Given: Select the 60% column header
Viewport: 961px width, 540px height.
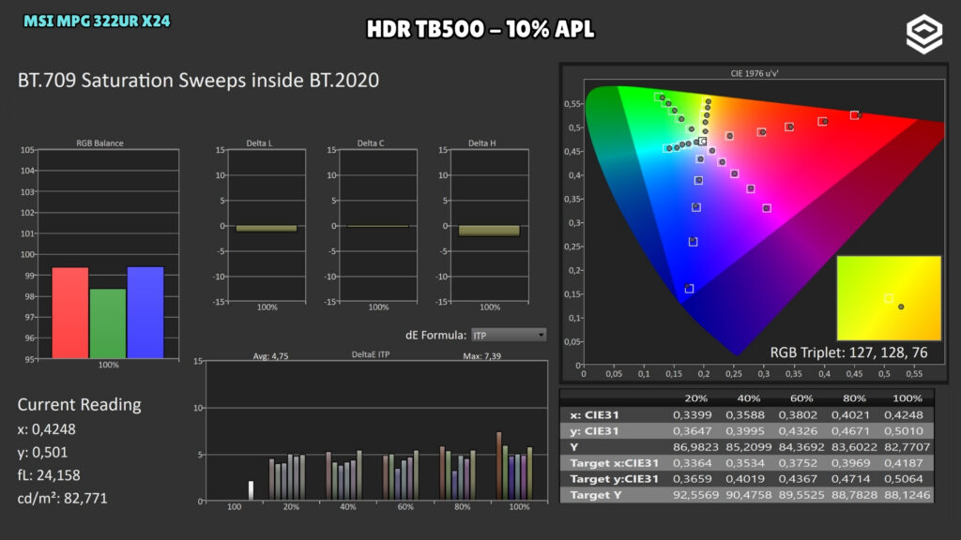Looking at the screenshot, I should point(801,397).
